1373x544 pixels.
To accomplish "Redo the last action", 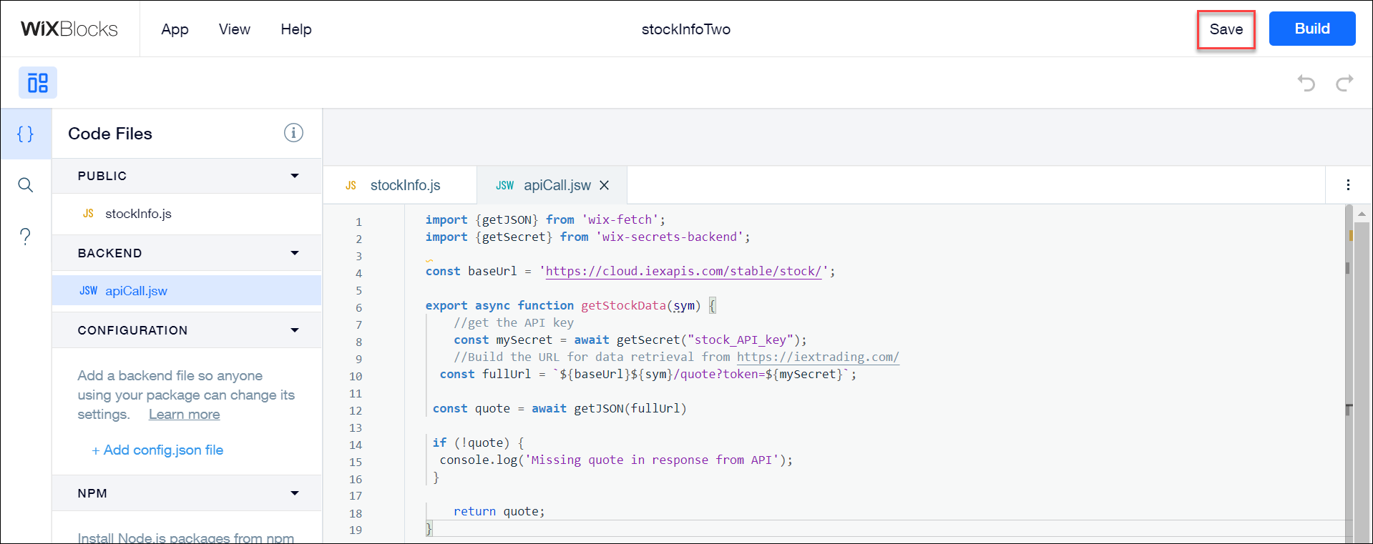I will [1344, 83].
